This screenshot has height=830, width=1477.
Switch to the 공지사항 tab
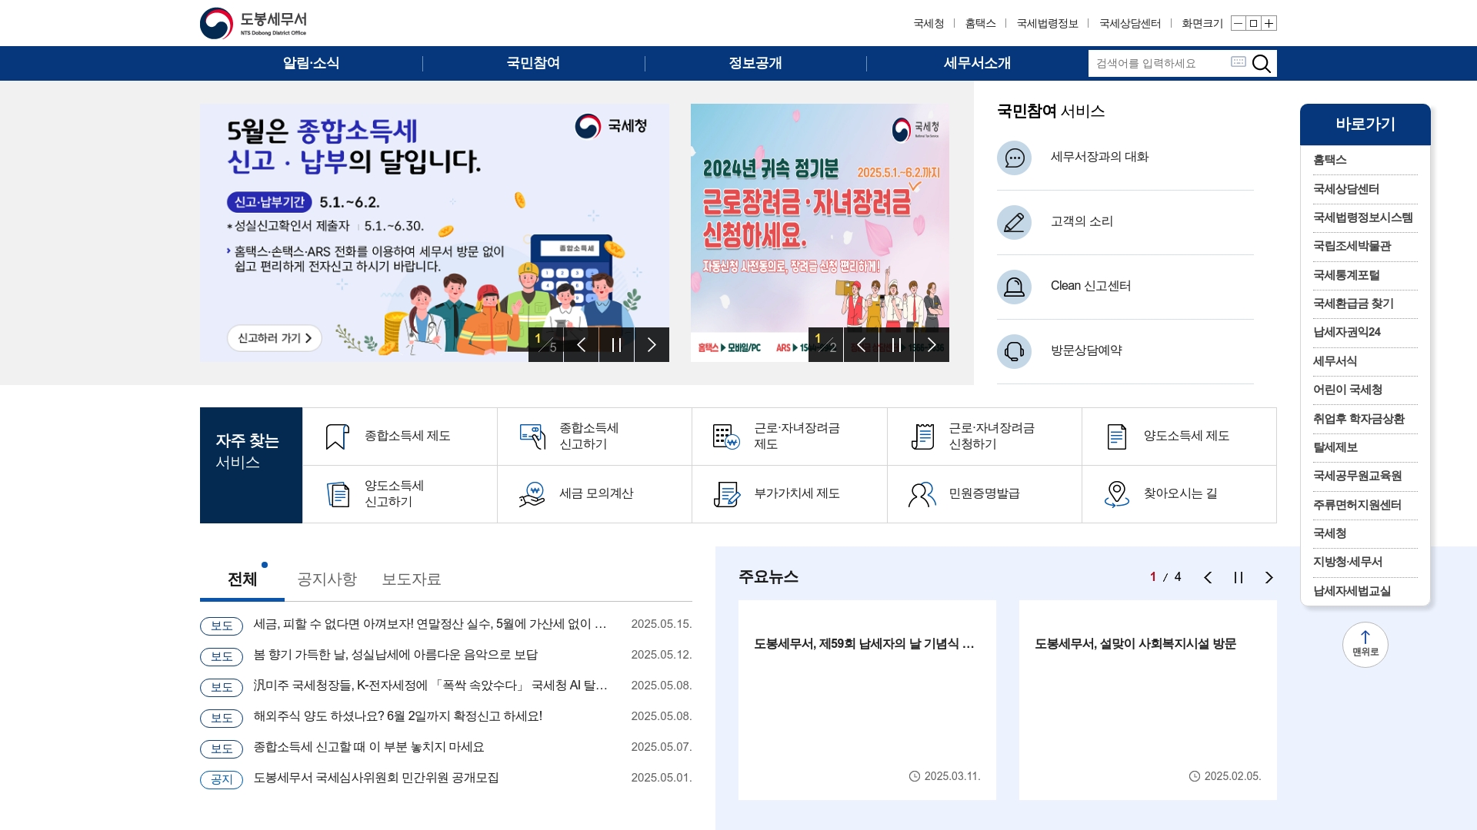coord(327,579)
